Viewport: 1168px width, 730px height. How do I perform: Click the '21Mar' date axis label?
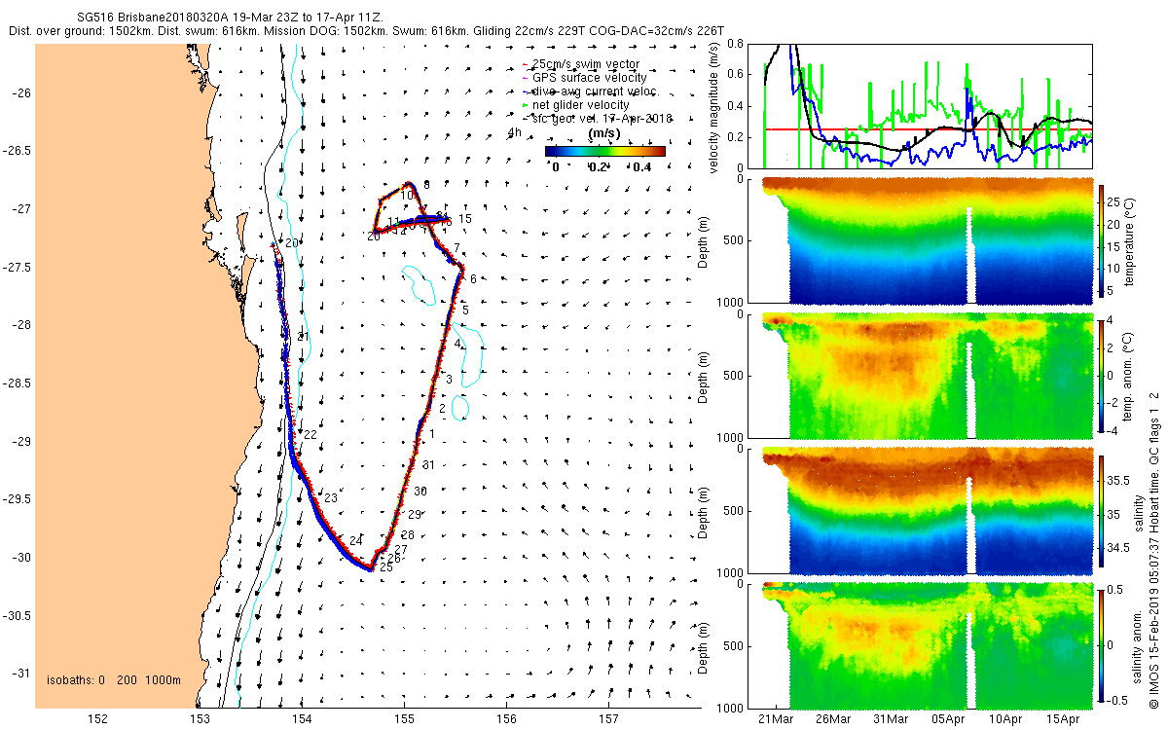point(777,720)
